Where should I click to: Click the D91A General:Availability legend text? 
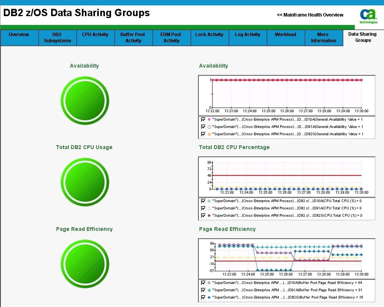point(288,127)
